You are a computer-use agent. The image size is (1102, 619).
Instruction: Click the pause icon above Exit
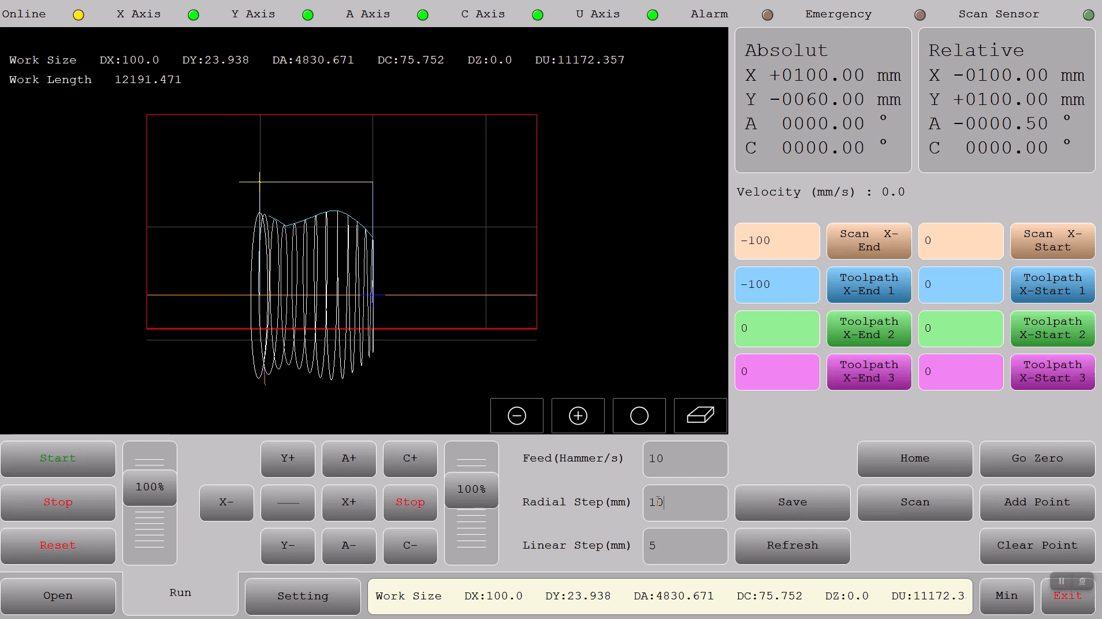[x=1063, y=582]
